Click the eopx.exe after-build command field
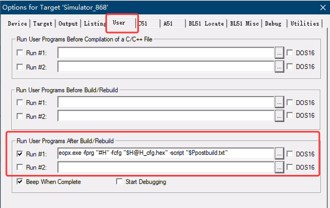 166,154
